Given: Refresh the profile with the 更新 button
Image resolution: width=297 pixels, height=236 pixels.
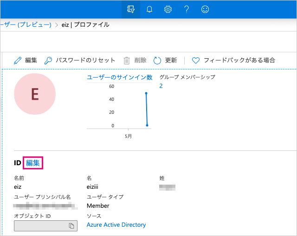Looking at the screenshot, I should point(165,60).
